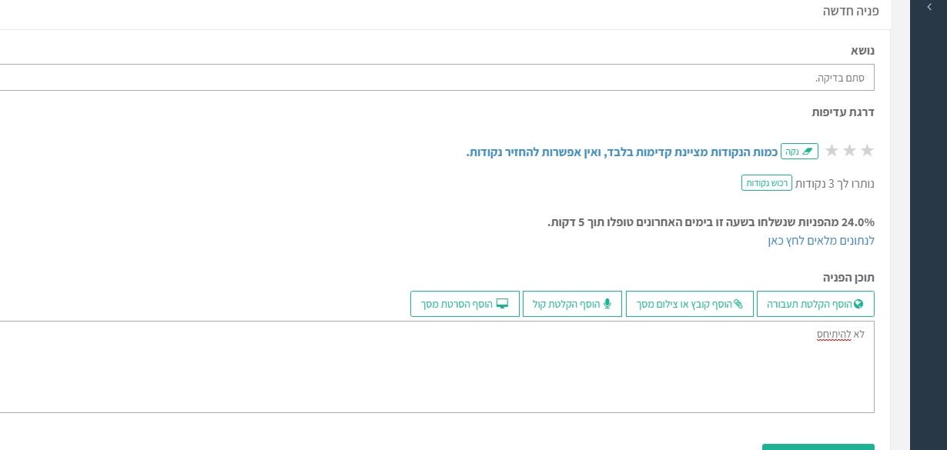
Task: Click the misspelled word 'להיתיחס' in the text area
Action: pyautogui.click(x=834, y=334)
